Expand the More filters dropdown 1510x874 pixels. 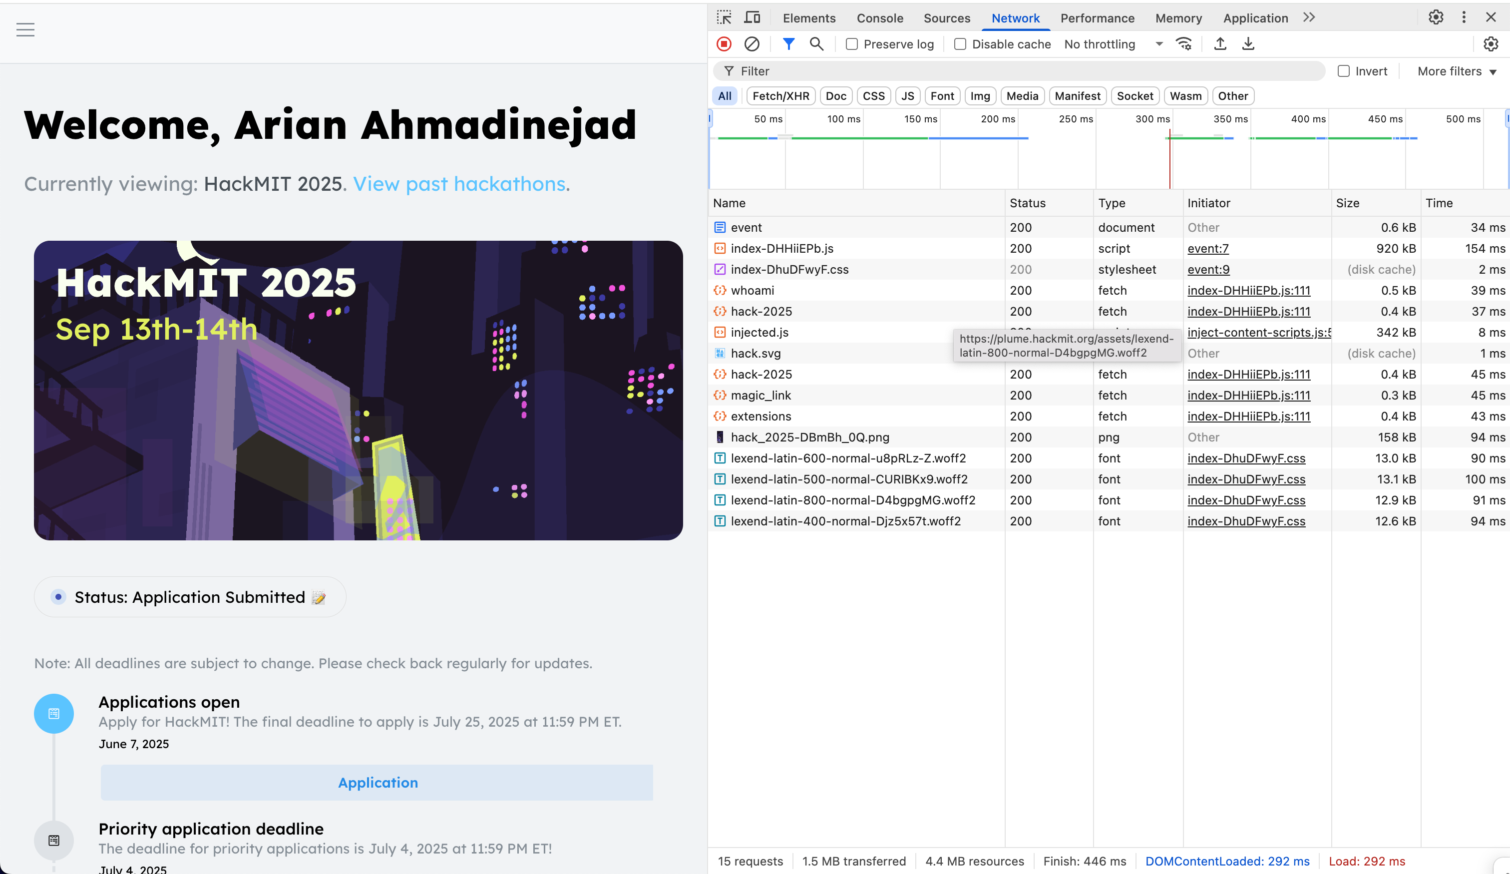(1457, 71)
